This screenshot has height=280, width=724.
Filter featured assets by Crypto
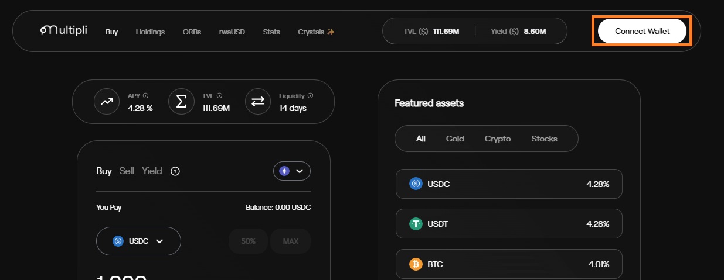[x=498, y=139]
